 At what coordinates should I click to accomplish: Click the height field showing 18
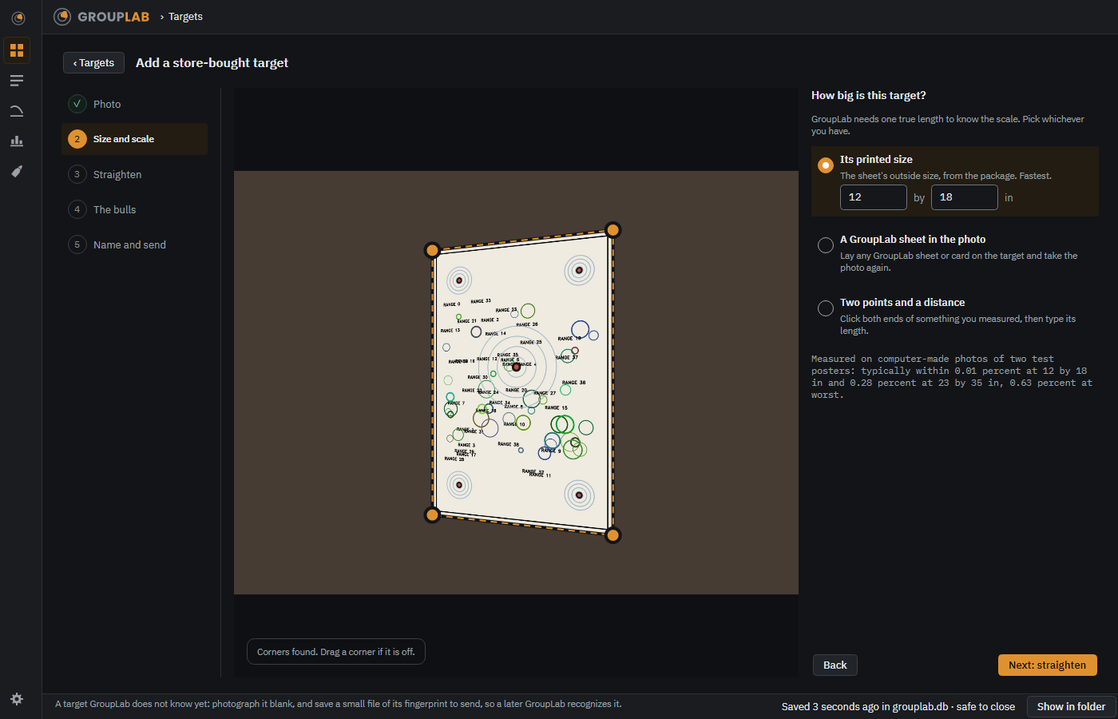click(x=964, y=197)
